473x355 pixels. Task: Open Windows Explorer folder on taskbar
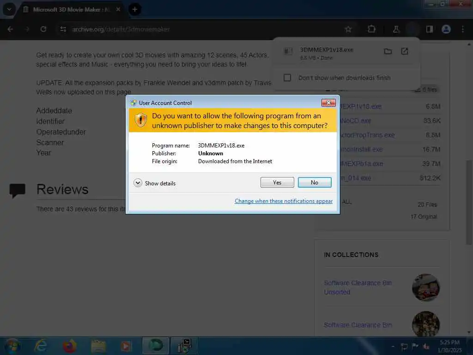[x=98, y=346]
